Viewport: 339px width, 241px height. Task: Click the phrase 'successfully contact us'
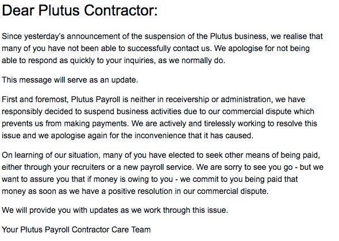point(168,48)
